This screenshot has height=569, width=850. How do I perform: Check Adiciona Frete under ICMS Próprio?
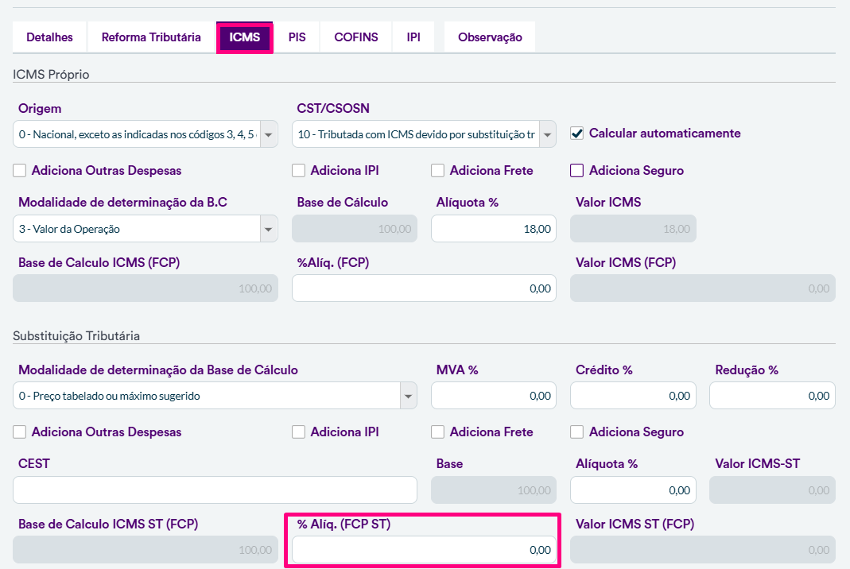point(438,171)
